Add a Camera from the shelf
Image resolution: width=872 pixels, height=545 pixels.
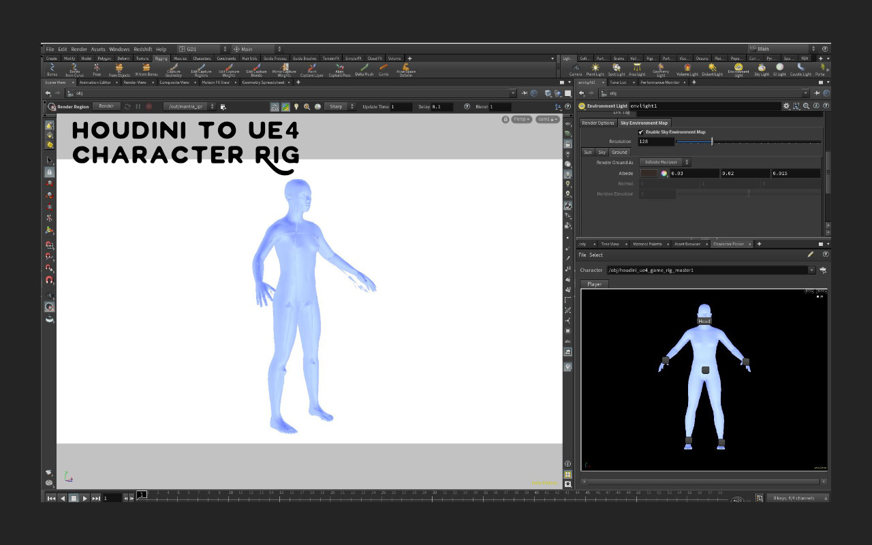(x=576, y=69)
